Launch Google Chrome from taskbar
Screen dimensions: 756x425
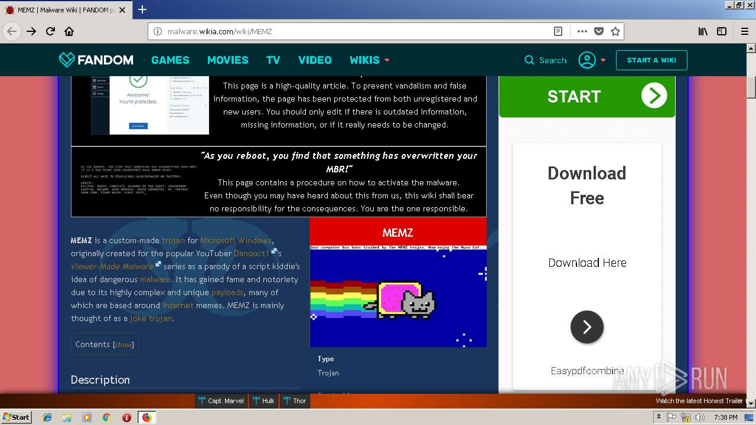[x=107, y=417]
